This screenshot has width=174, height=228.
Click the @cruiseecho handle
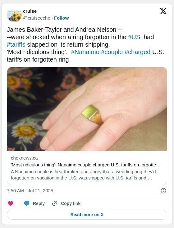(37, 18)
